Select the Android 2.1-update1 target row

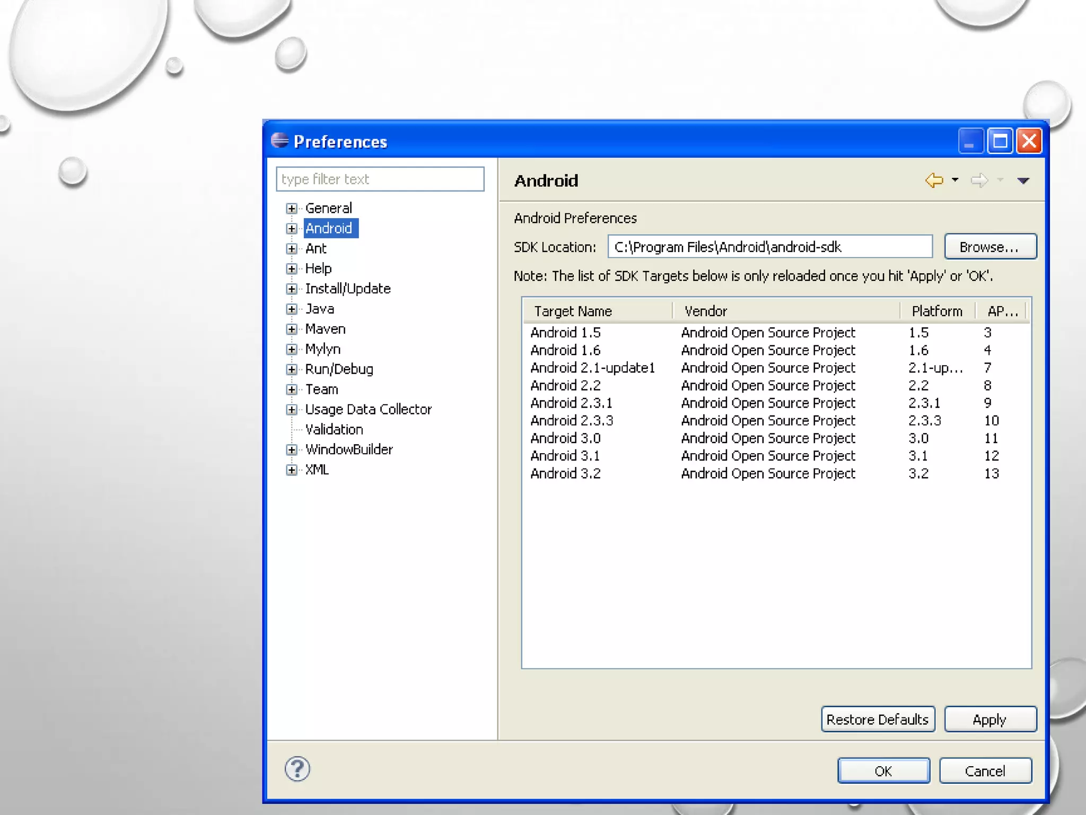click(x=776, y=368)
